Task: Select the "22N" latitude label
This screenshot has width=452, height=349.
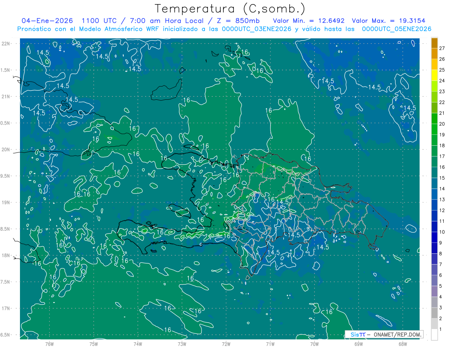Action: point(6,43)
